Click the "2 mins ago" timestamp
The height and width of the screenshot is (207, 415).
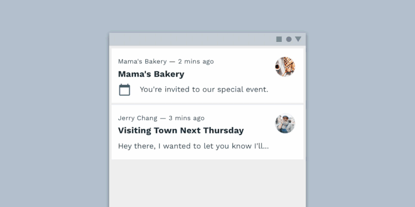196,62
